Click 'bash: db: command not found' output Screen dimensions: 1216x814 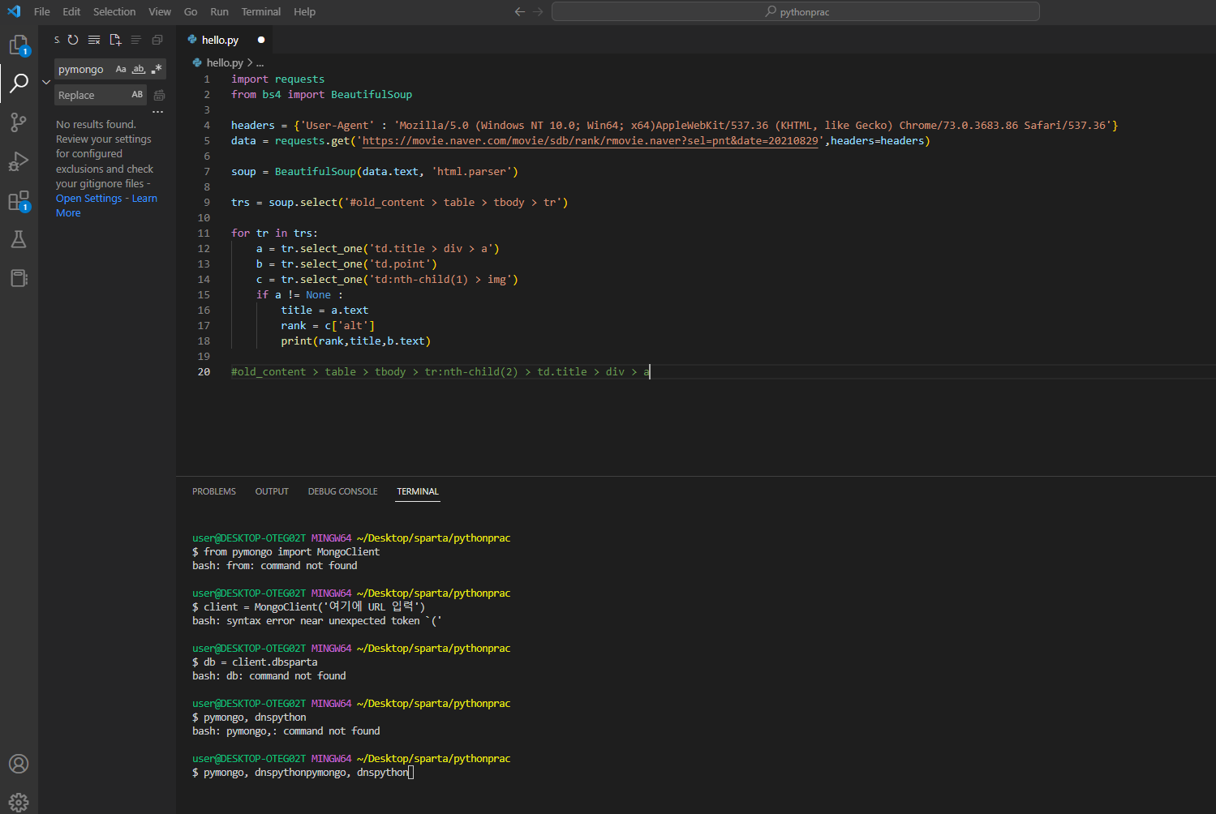pyautogui.click(x=269, y=676)
